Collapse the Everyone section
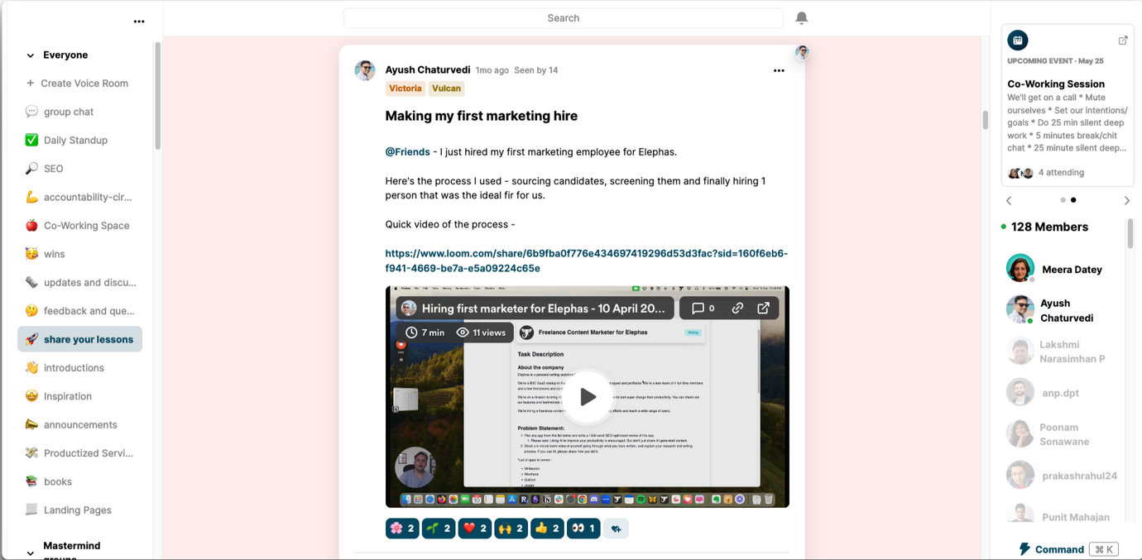The width and height of the screenshot is (1142, 560). point(31,55)
